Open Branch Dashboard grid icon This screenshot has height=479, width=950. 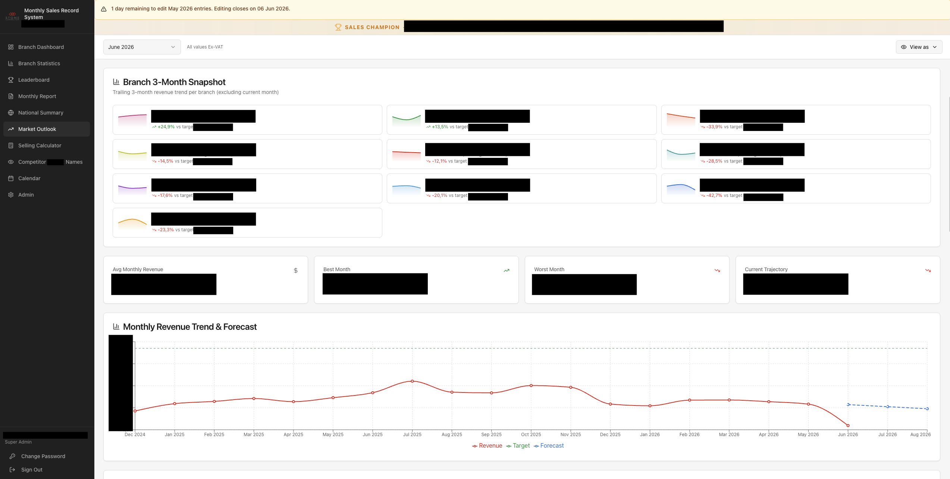[11, 47]
